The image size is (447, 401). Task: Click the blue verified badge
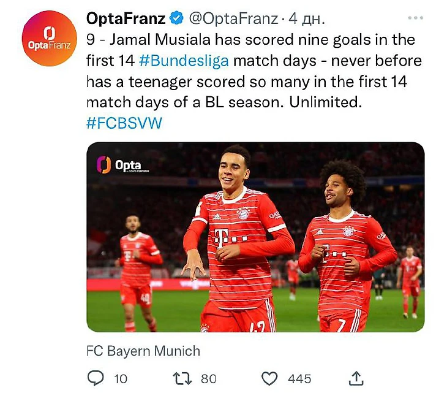[x=176, y=19]
